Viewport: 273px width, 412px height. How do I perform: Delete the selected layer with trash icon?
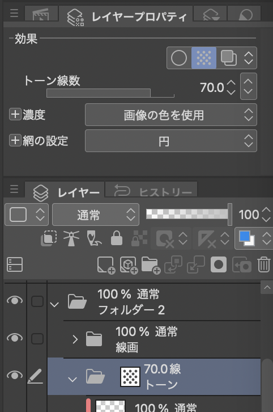(x=263, y=264)
